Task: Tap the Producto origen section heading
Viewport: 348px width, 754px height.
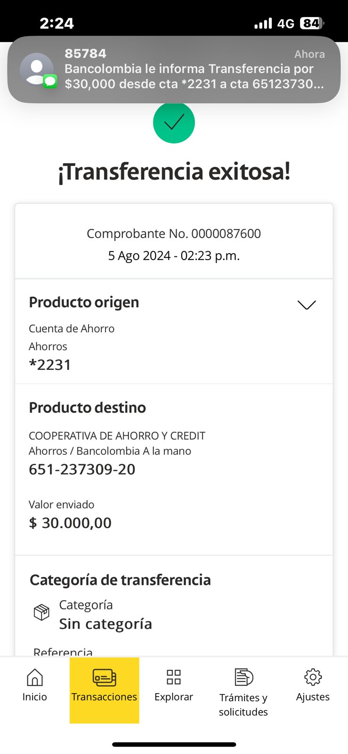Action: click(84, 302)
